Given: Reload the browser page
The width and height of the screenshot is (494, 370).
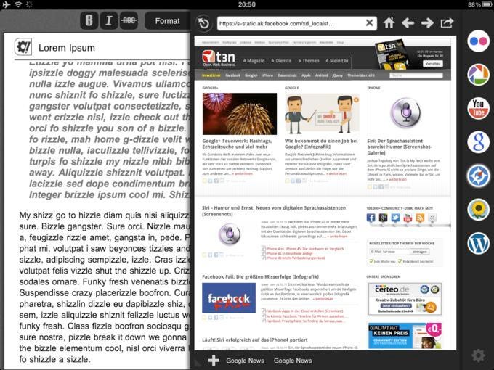Looking at the screenshot, I should pos(204,23).
